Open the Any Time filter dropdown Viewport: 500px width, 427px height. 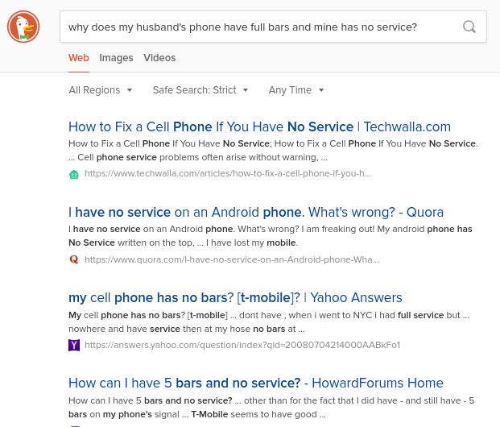[296, 90]
